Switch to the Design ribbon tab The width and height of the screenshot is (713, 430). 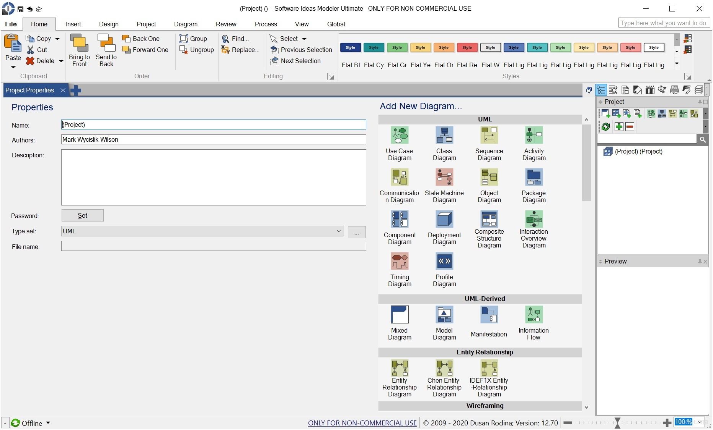(x=109, y=24)
